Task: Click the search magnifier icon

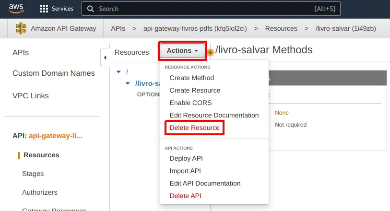Action: pyautogui.click(x=90, y=9)
